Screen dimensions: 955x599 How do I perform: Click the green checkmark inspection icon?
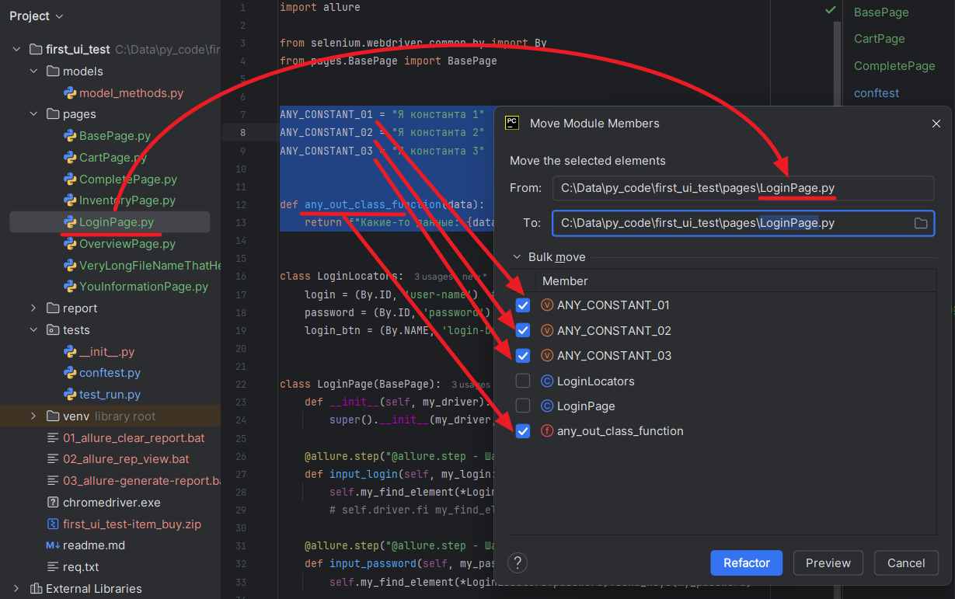pyautogui.click(x=831, y=10)
